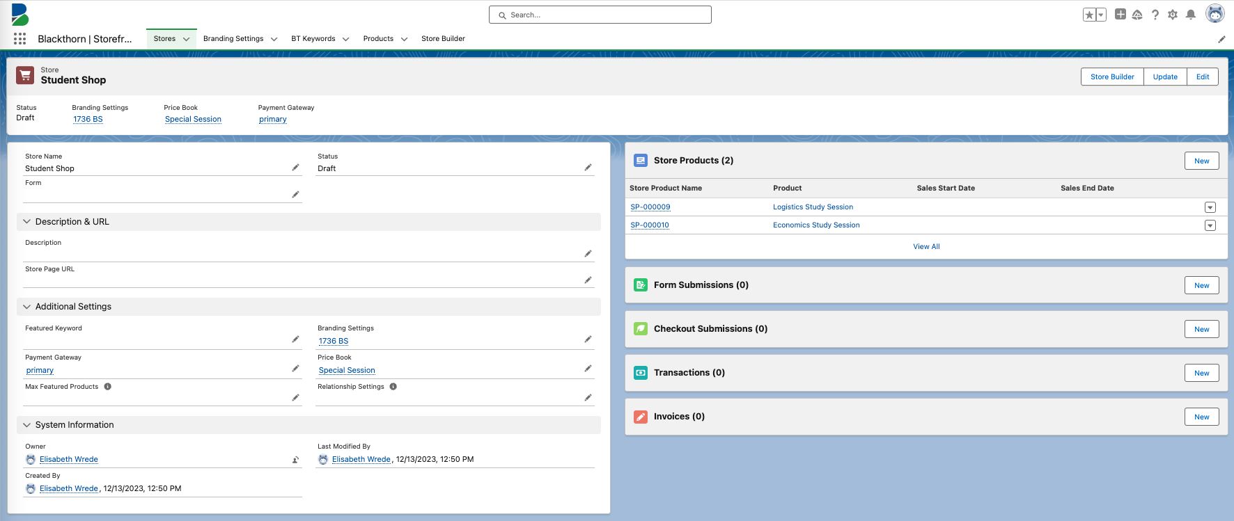Open the Stores tab dropdown chevron

[x=186, y=40]
